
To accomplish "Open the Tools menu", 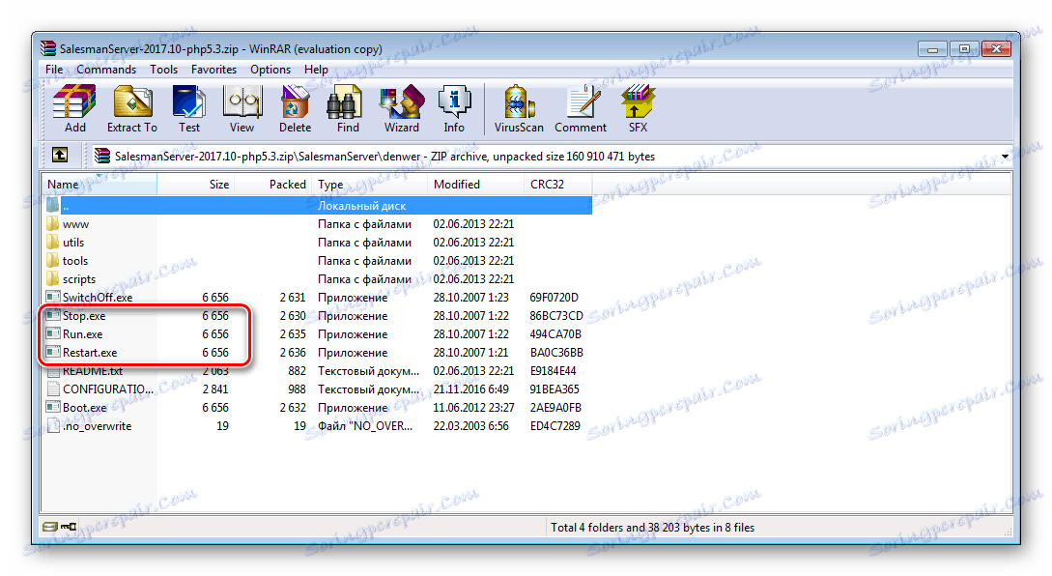I will [163, 70].
